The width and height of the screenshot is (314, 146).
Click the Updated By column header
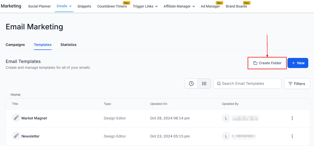[x=230, y=104]
